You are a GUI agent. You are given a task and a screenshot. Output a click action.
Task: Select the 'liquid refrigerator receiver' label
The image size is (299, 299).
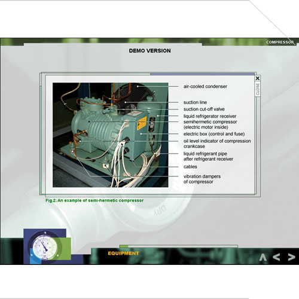point(210,116)
